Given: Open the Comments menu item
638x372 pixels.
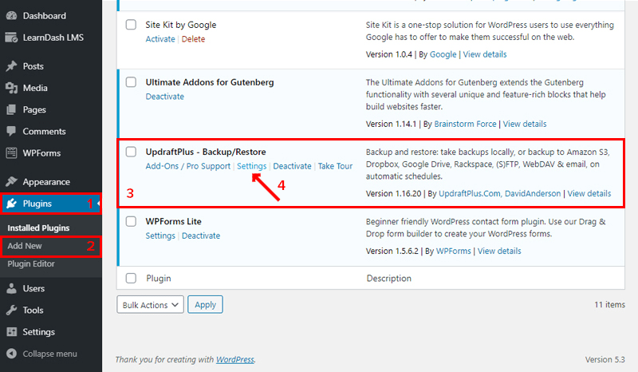Looking at the screenshot, I should (x=44, y=131).
